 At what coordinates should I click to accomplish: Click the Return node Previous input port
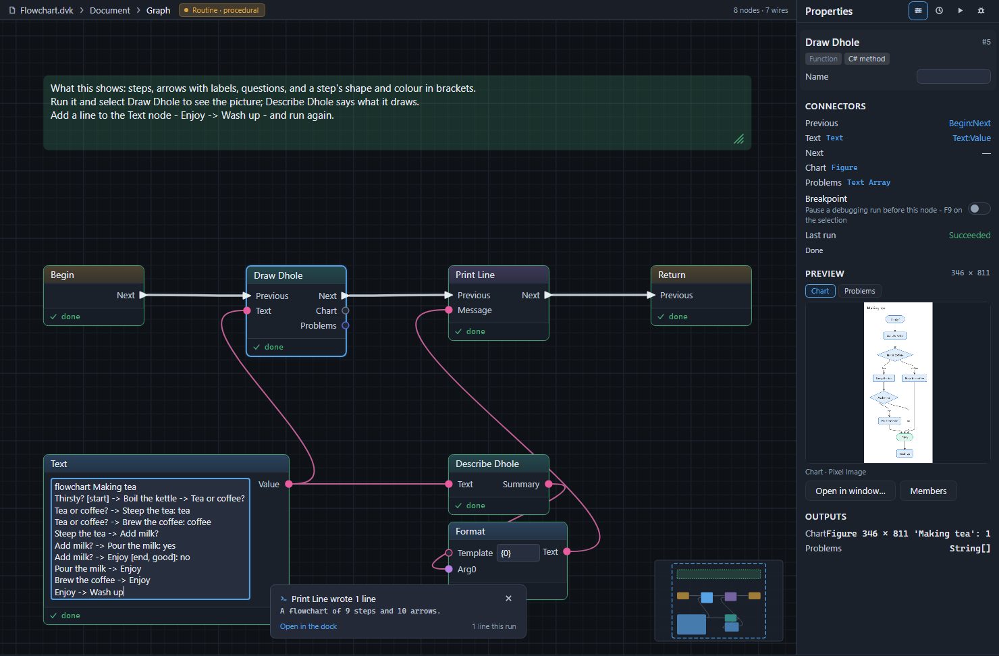coord(651,295)
